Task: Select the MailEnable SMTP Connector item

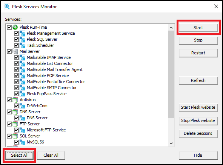Action: pyautogui.click(x=52, y=88)
